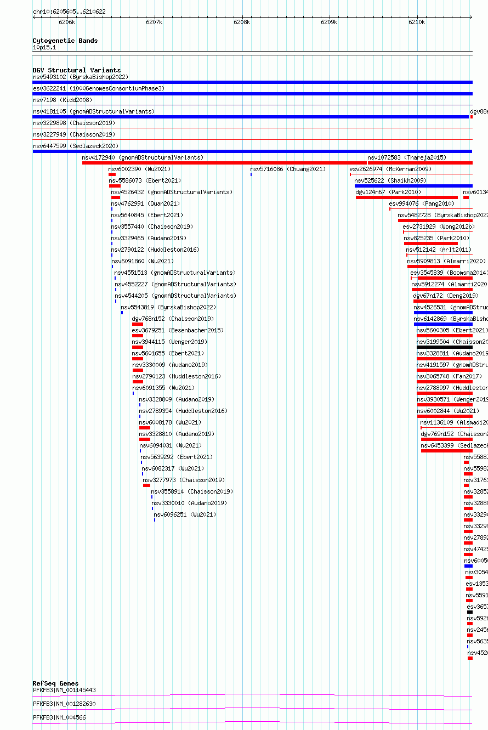Click nsv5640845 (Ebert2021) label
This screenshot has width=488, height=730.
147,216
